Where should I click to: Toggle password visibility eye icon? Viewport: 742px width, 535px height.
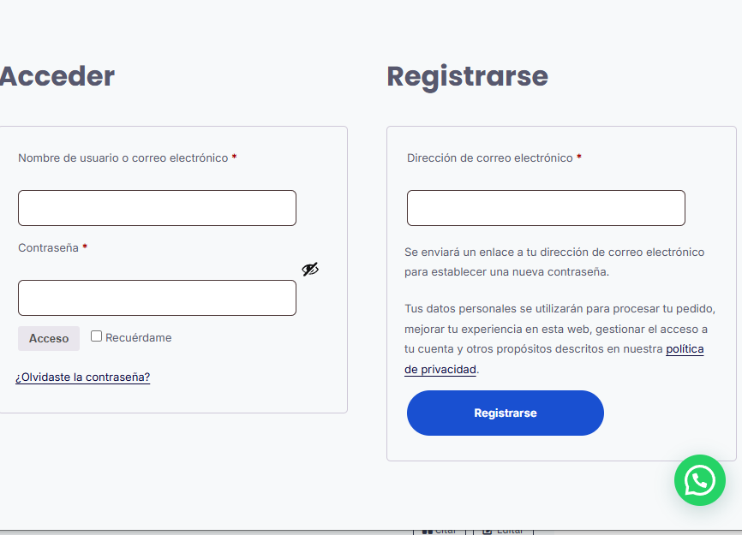pyautogui.click(x=310, y=270)
